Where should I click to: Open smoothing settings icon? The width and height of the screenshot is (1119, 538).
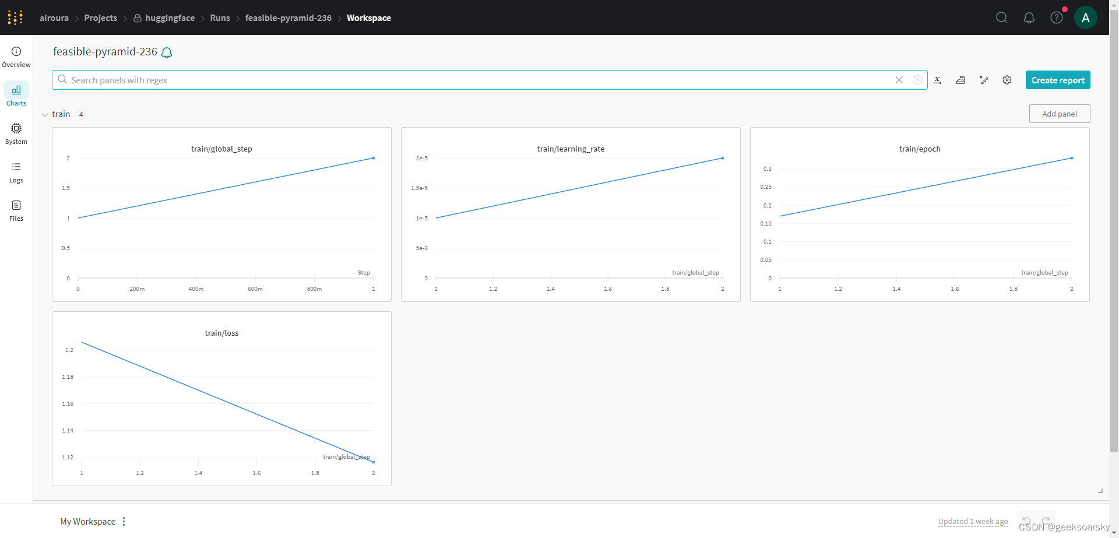pos(960,80)
